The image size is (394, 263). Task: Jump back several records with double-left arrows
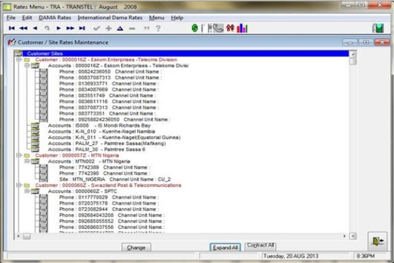coord(24,28)
